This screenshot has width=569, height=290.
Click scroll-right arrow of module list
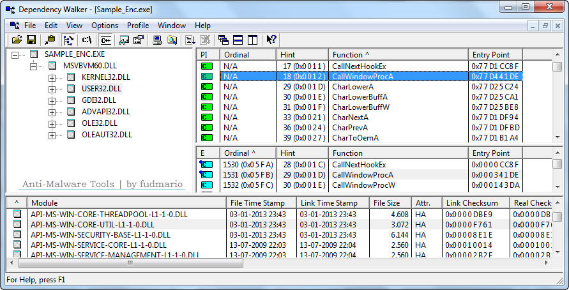[547, 263]
